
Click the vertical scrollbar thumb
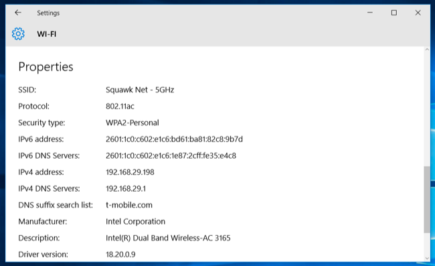point(427,200)
